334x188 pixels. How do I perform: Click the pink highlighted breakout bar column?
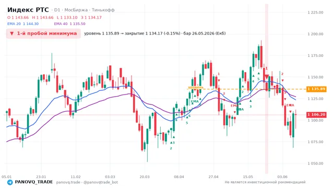tap(267, 89)
